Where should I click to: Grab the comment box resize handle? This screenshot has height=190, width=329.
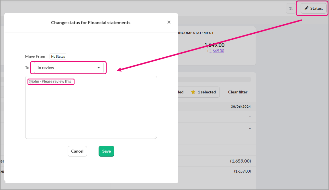(155, 137)
